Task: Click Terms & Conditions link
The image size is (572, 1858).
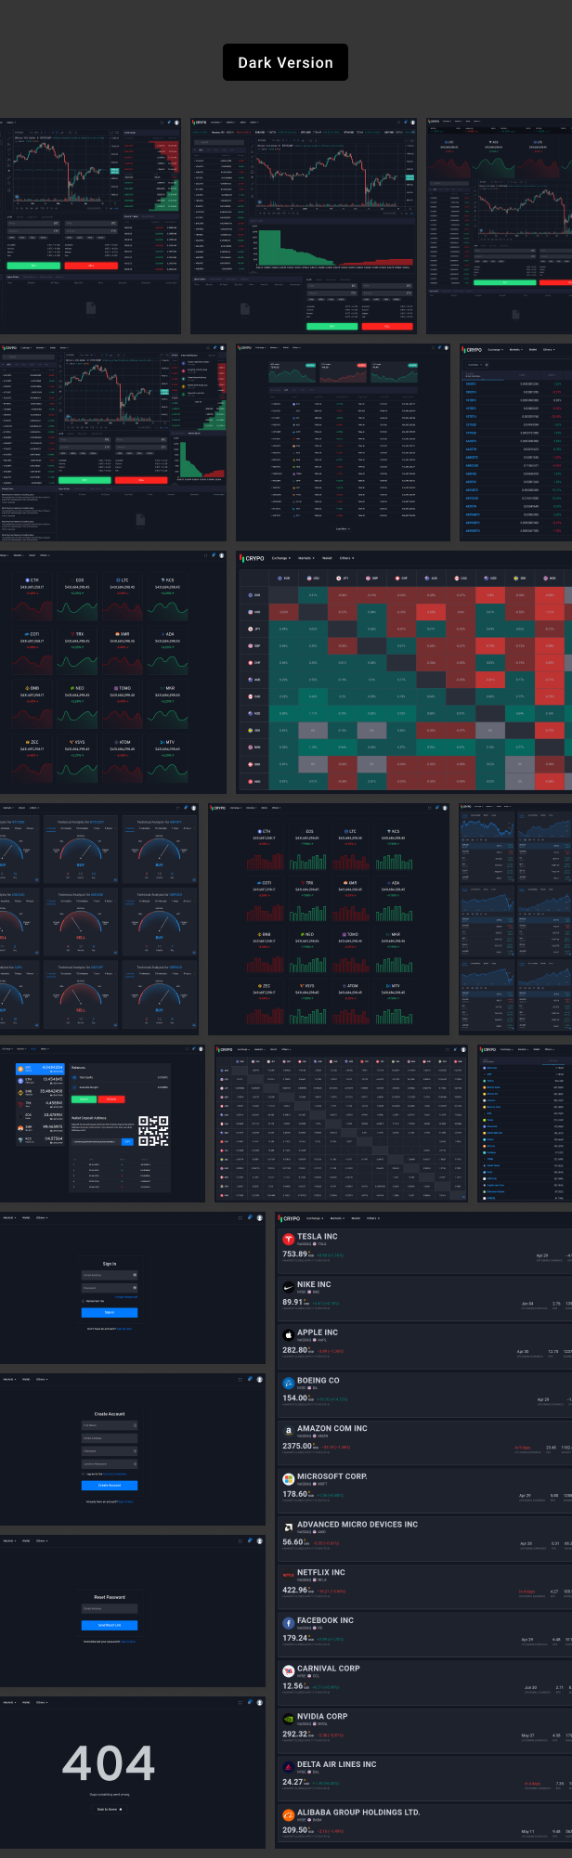Action: tap(115, 1474)
